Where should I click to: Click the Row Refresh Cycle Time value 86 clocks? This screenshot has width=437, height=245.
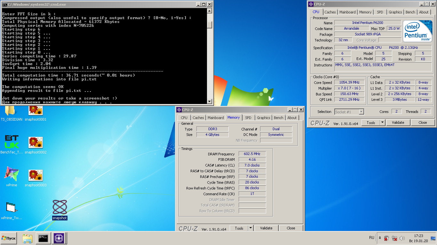click(252, 188)
